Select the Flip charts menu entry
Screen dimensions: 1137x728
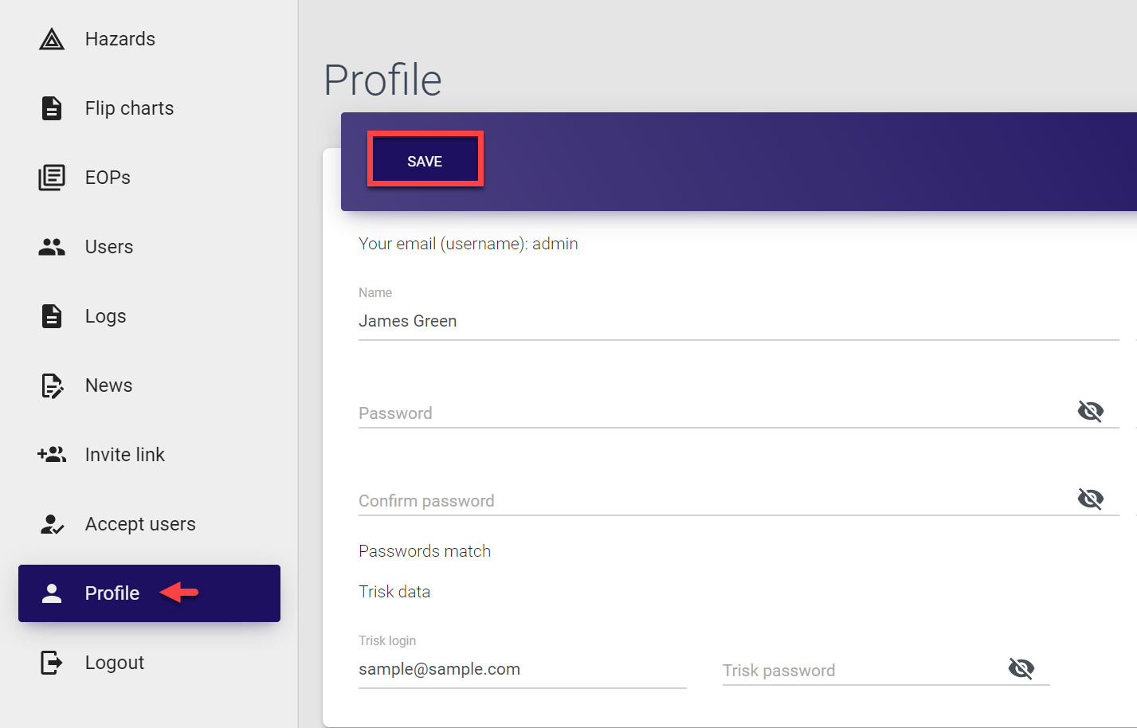point(129,108)
